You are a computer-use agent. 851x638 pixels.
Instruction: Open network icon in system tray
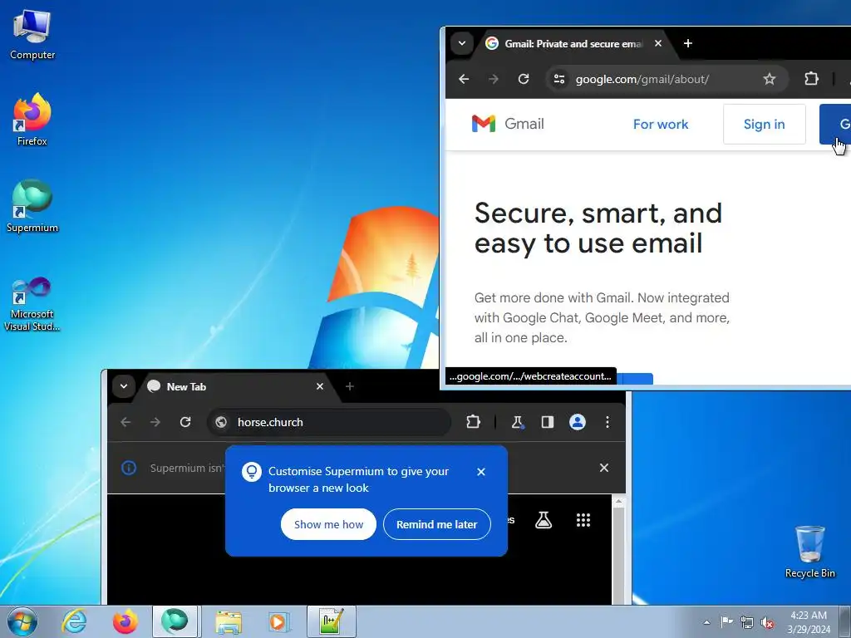pos(747,622)
